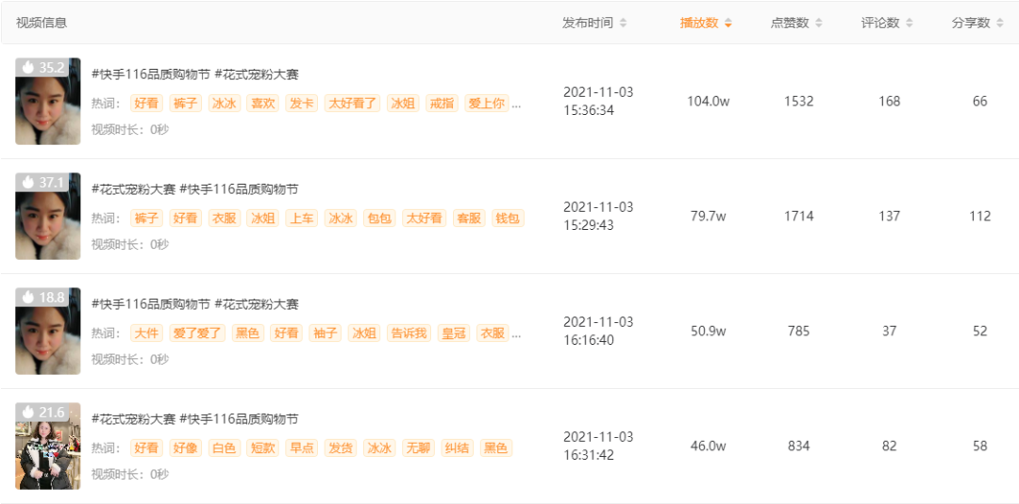Image resolution: width=1019 pixels, height=504 pixels.
Task: Click the play count 50.9w
Action: pos(709,332)
